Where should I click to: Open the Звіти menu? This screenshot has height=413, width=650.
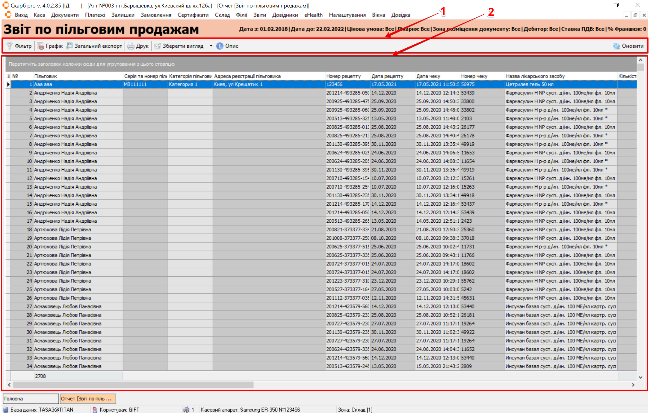(259, 15)
